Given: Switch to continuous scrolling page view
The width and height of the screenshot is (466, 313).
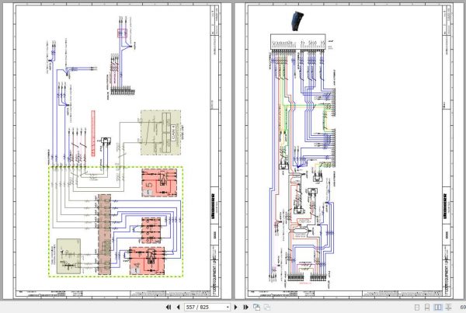Looking at the screenshot, I should pos(427,307).
